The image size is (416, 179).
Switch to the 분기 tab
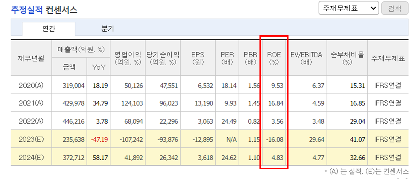108,29
